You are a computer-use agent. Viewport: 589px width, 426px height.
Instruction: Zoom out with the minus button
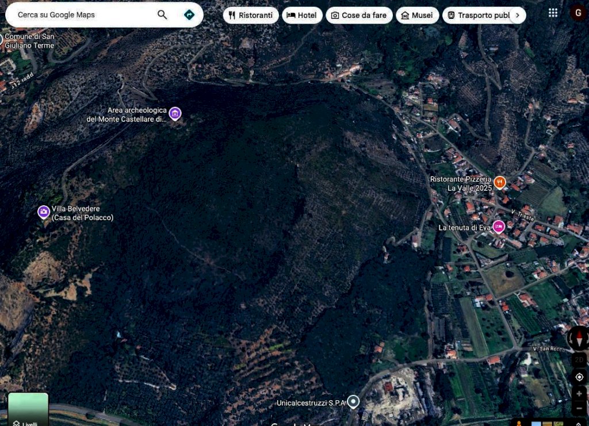[x=579, y=409]
